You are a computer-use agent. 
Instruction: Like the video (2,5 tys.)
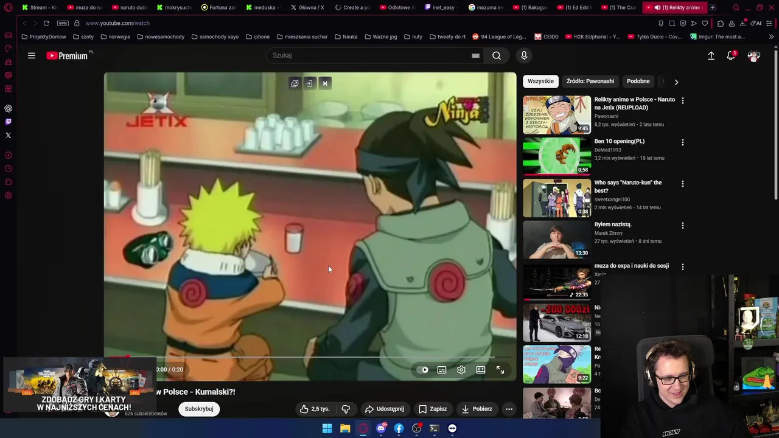coord(315,409)
